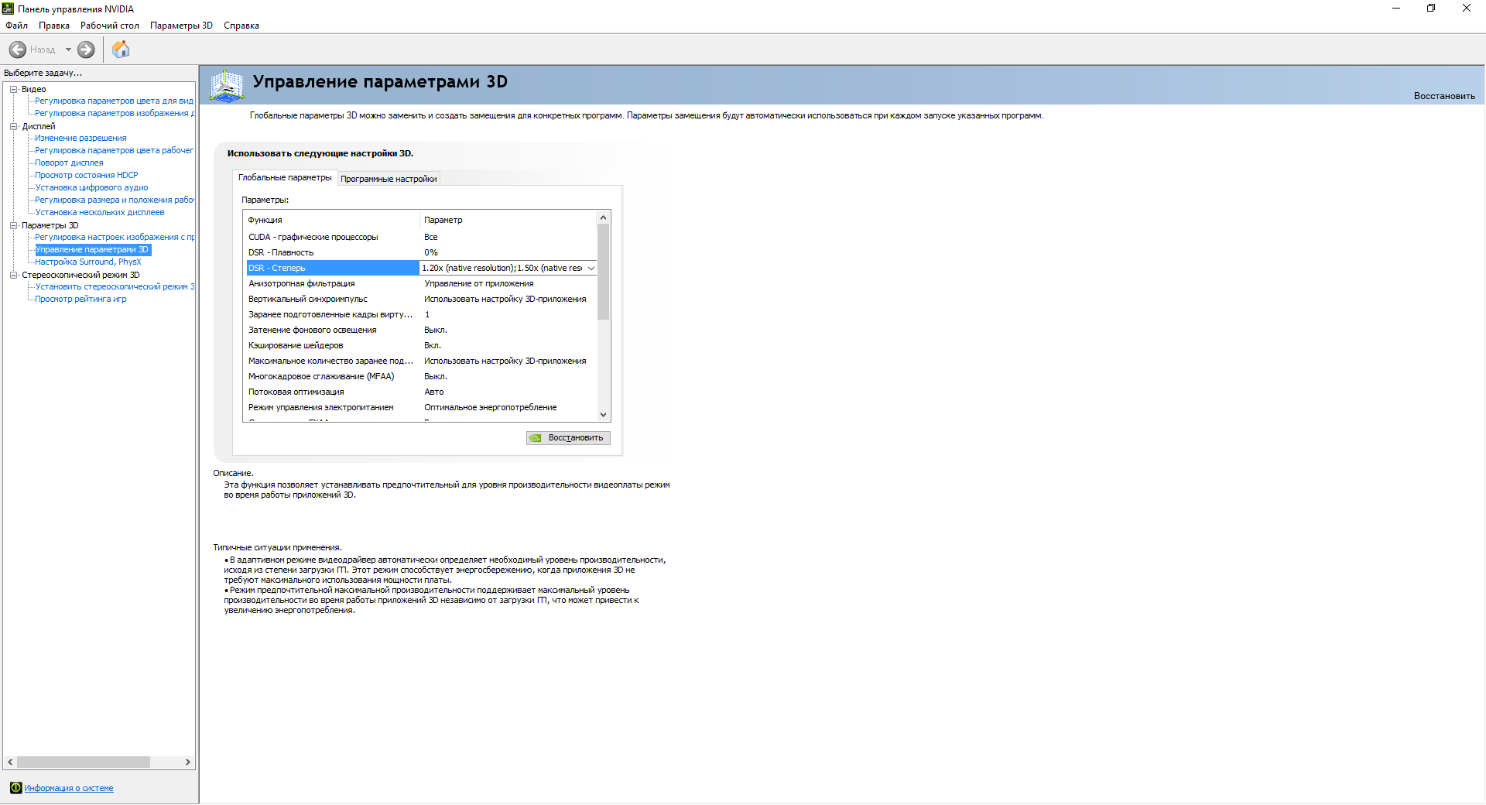Open Просмотр состояния HDCP task
This screenshot has width=1486, height=805.
87,175
